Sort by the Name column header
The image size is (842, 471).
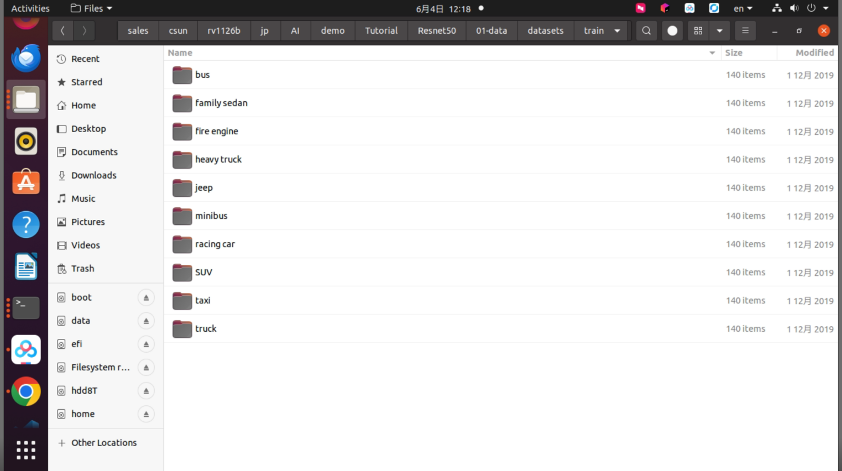coord(442,53)
